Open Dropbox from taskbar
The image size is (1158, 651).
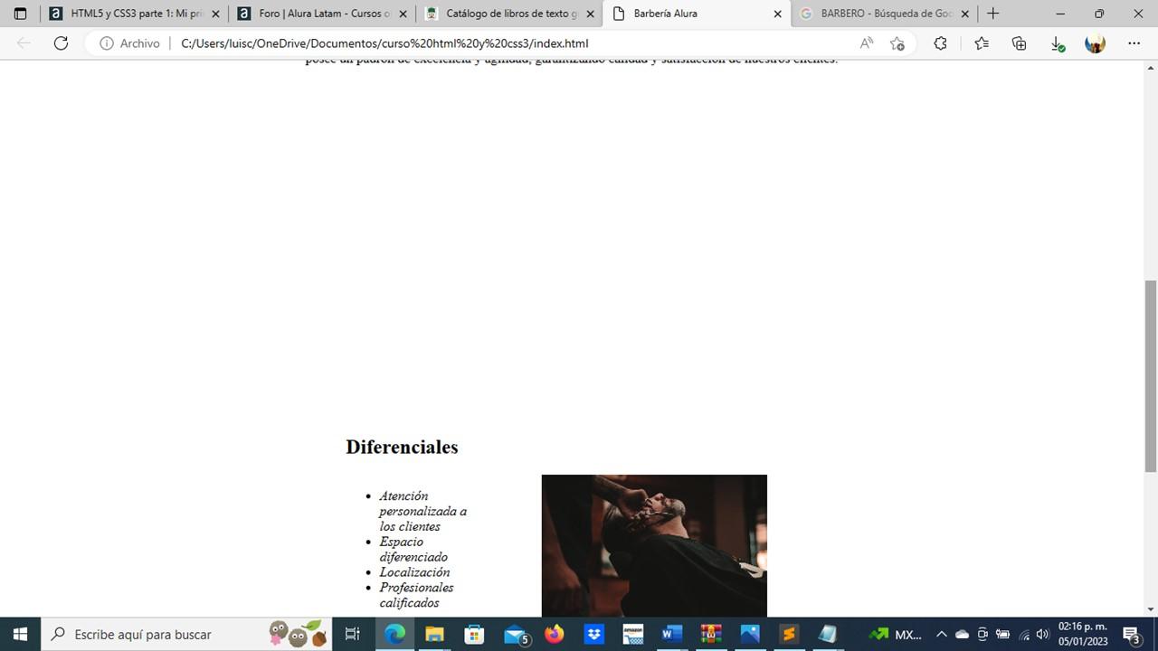click(x=593, y=634)
